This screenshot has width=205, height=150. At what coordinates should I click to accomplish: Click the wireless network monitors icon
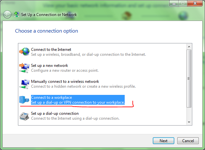[24, 84]
